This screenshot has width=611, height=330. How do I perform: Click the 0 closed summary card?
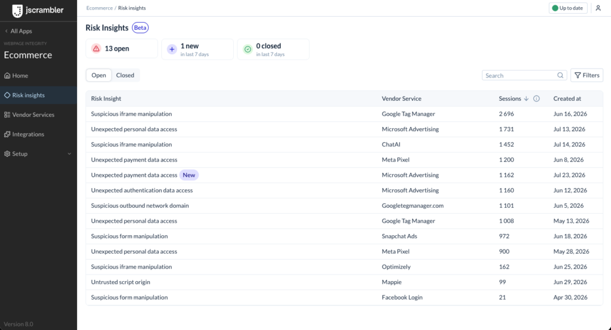(x=273, y=49)
